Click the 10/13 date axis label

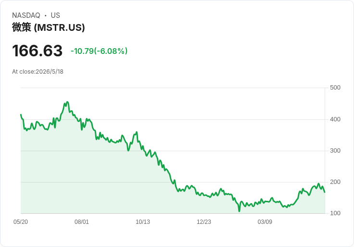point(143,222)
